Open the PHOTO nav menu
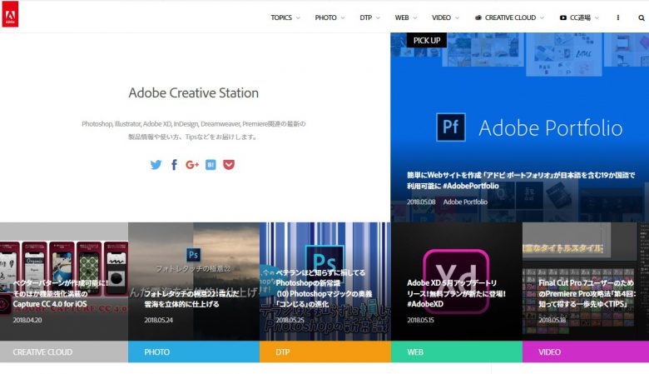This screenshot has height=374, width=649. 325,17
